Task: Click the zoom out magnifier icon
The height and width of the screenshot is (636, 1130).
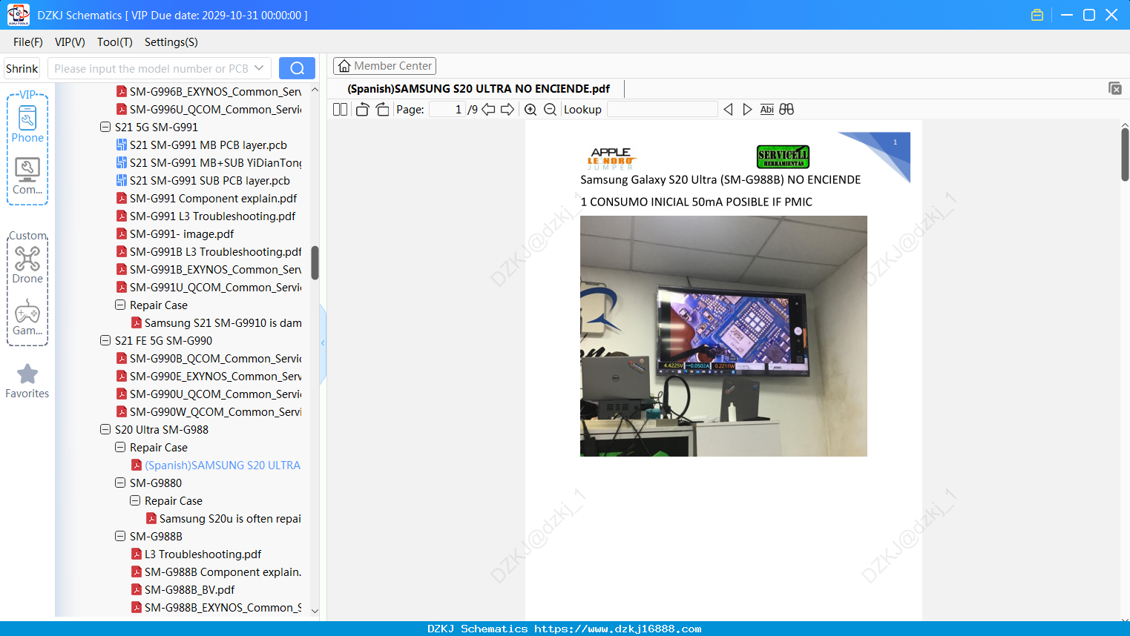Action: [x=550, y=110]
